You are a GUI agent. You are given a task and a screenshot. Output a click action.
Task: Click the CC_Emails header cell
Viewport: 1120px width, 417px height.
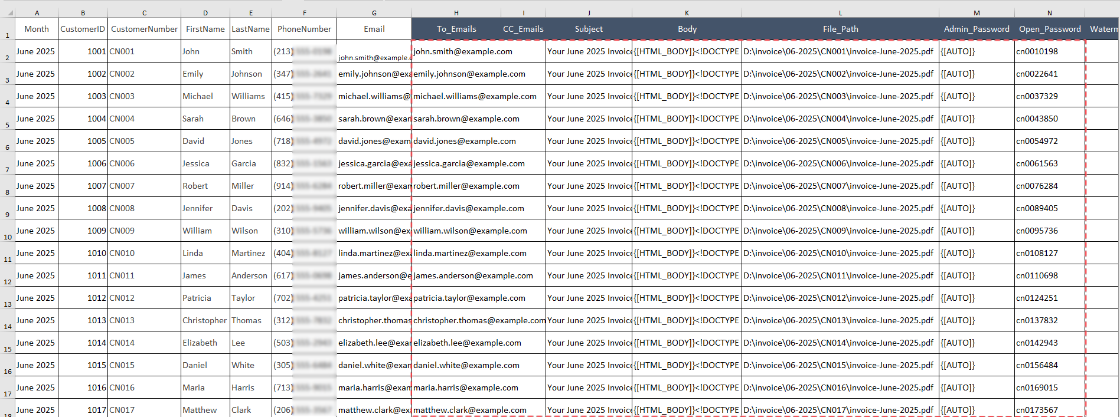tap(523, 29)
